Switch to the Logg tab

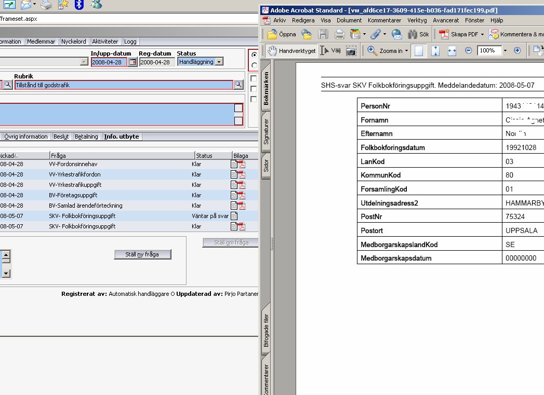(x=130, y=42)
